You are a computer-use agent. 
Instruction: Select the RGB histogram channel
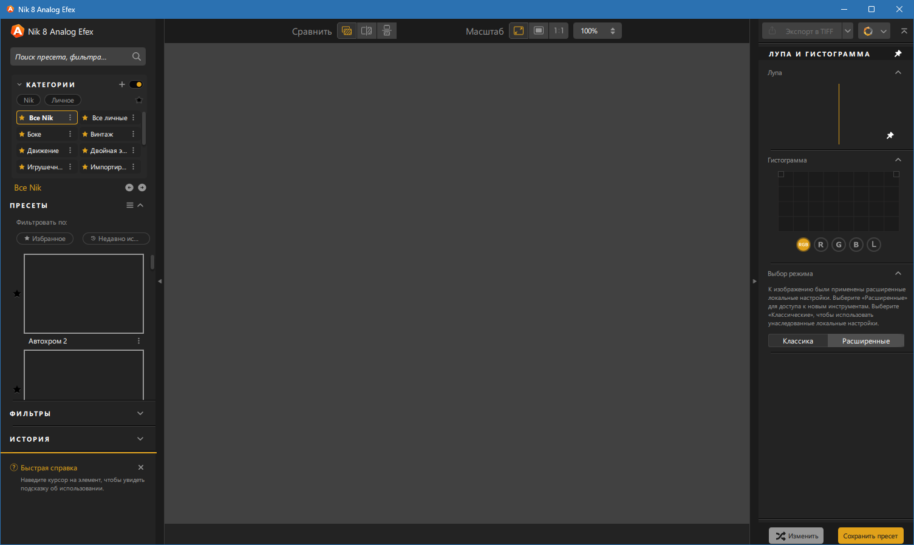click(803, 245)
